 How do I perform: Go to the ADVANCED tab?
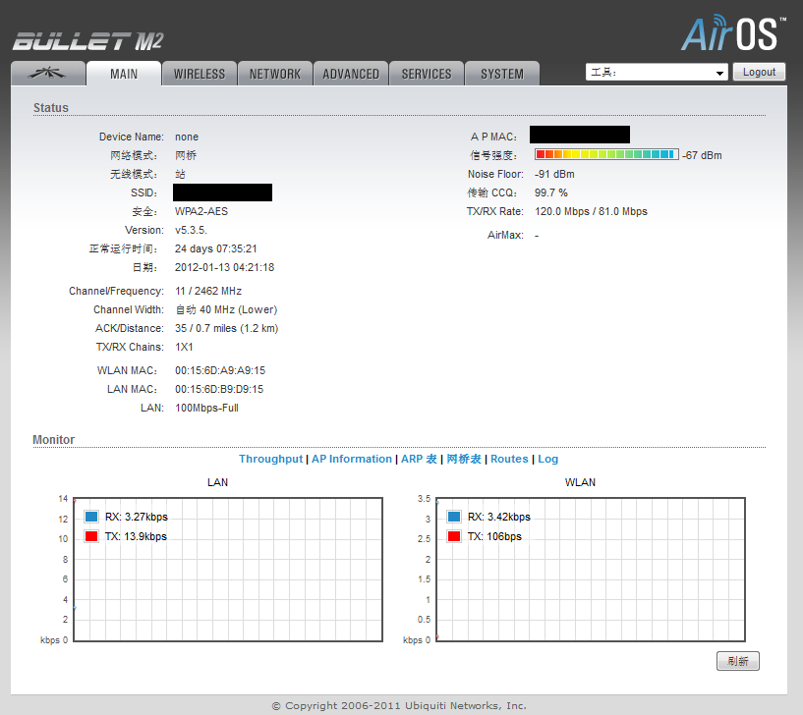click(x=351, y=74)
